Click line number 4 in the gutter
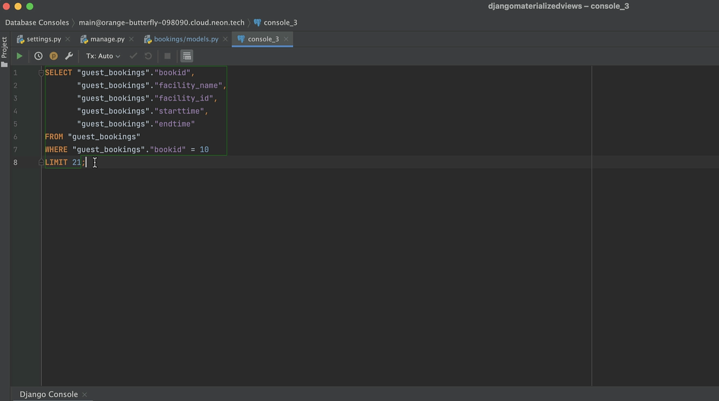This screenshot has width=719, height=401. pyautogui.click(x=15, y=111)
